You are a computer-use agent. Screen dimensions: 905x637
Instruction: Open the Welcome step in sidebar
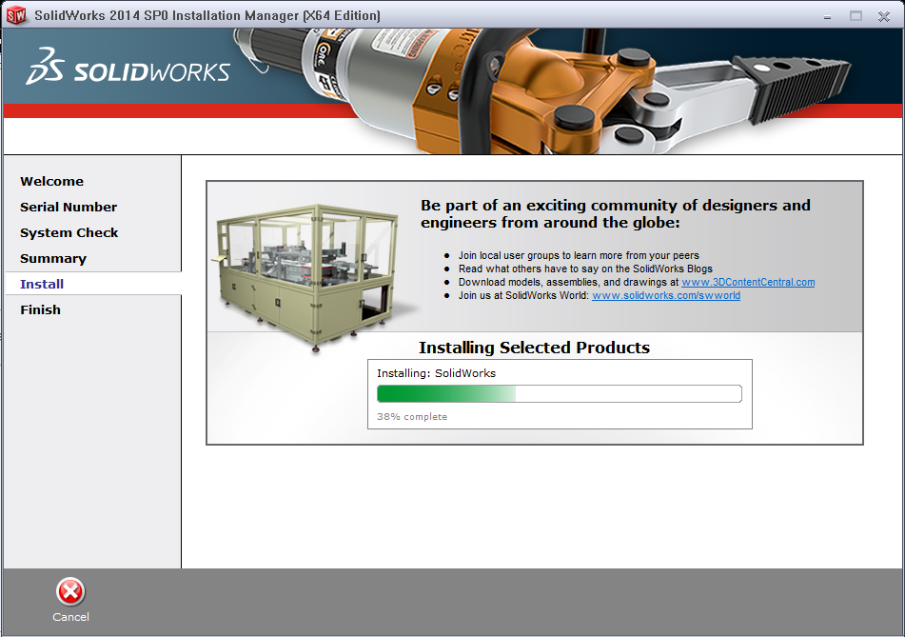click(52, 181)
